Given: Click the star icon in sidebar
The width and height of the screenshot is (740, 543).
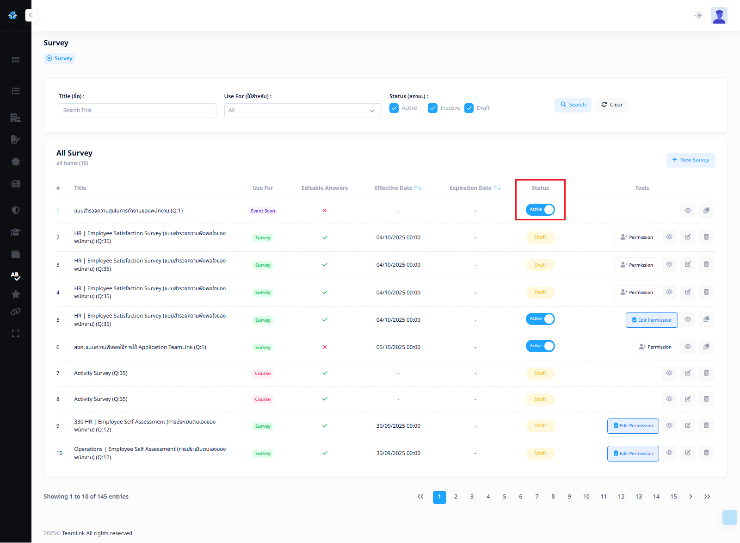Looking at the screenshot, I should (x=15, y=294).
